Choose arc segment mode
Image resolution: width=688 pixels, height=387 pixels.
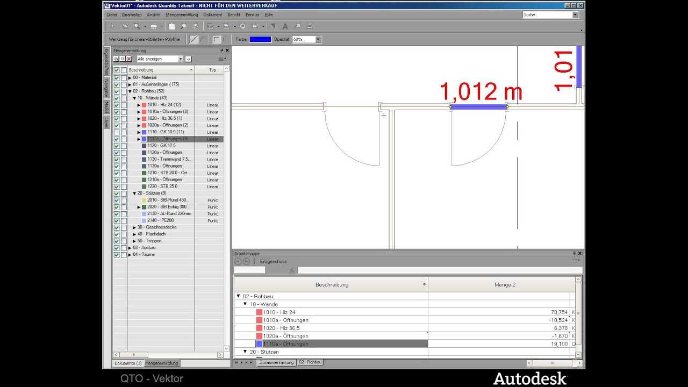pyautogui.click(x=203, y=39)
